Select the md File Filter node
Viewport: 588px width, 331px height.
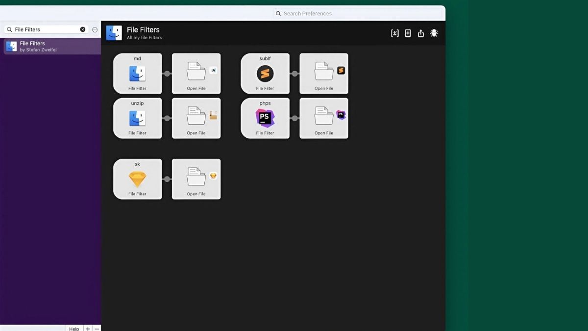[x=138, y=74]
